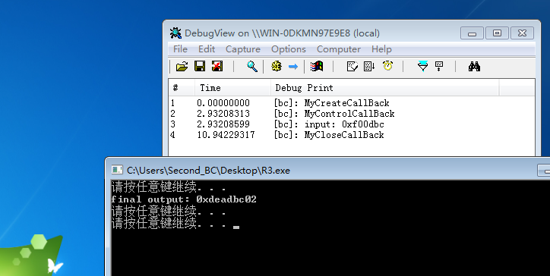Image resolution: width=550 pixels, height=276 pixels.
Task: Toggle the Autoscroll icon
Action: click(x=369, y=66)
